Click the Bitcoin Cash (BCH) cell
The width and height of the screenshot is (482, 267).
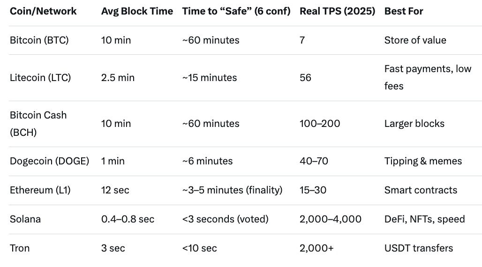click(x=38, y=124)
